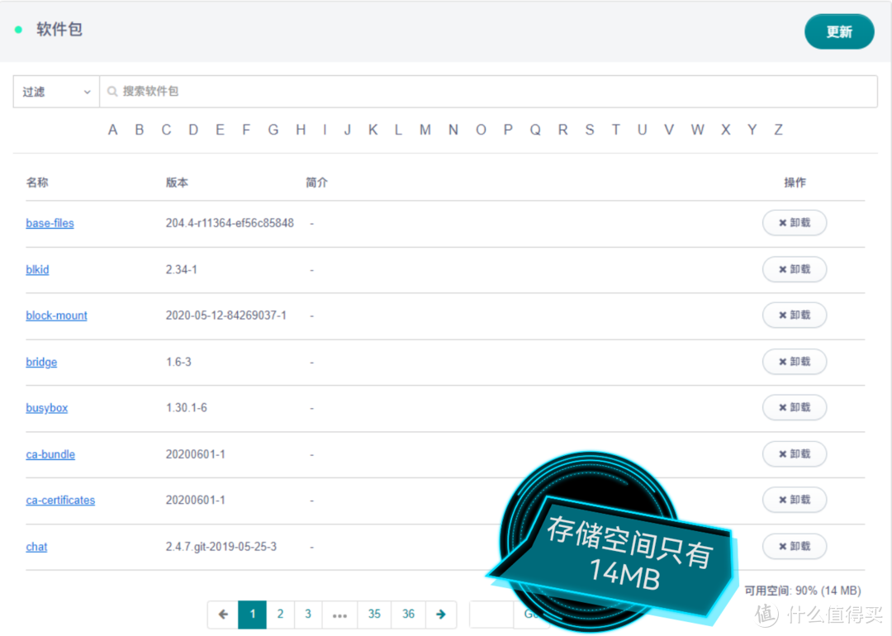
Task: Filter packages by letter R
Action: click(x=562, y=130)
